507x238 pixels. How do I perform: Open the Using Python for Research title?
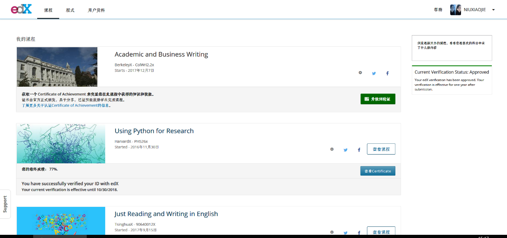pos(154,131)
